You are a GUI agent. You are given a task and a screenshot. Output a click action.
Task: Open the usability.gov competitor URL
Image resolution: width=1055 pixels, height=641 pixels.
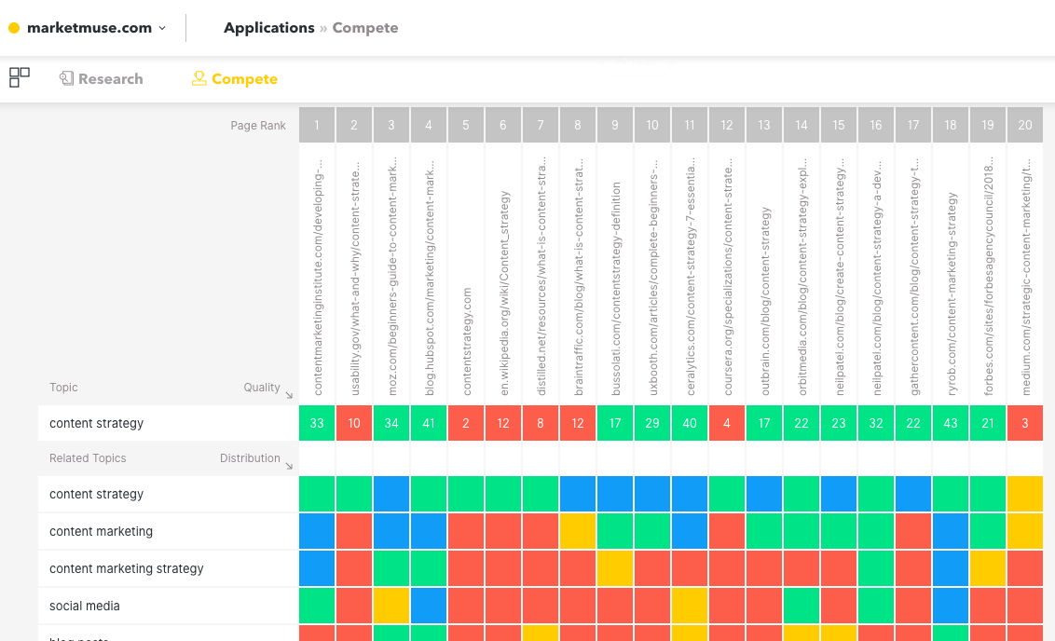click(355, 278)
